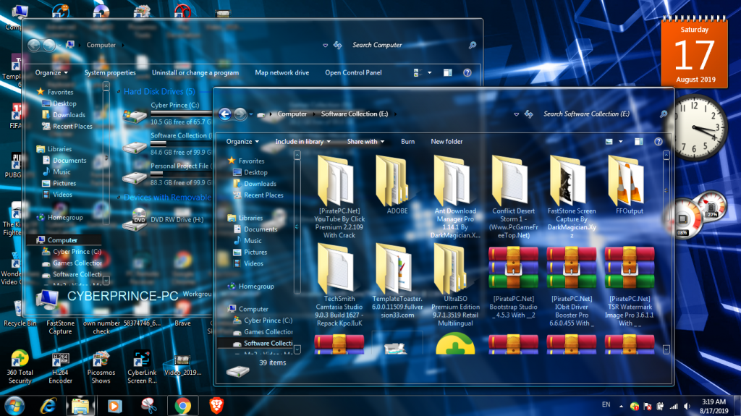
Task: Click New folder in the toolbar
Action: [446, 141]
